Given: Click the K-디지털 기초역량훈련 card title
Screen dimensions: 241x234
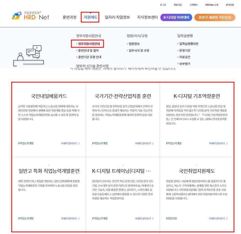Looking at the screenshot, I should click(x=197, y=96).
